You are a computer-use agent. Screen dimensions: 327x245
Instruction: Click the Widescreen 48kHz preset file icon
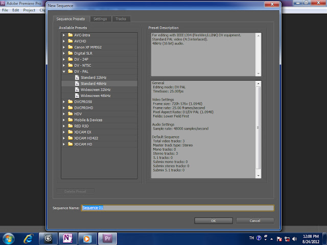[x=77, y=95]
